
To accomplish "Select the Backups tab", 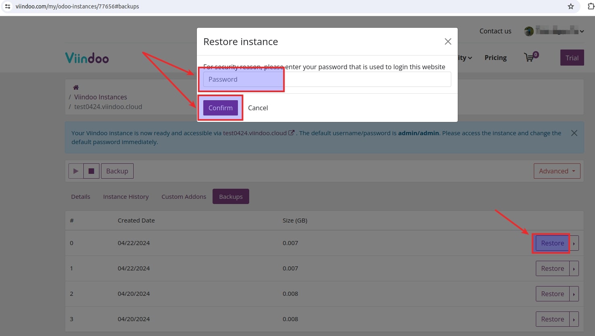I will 231,196.
